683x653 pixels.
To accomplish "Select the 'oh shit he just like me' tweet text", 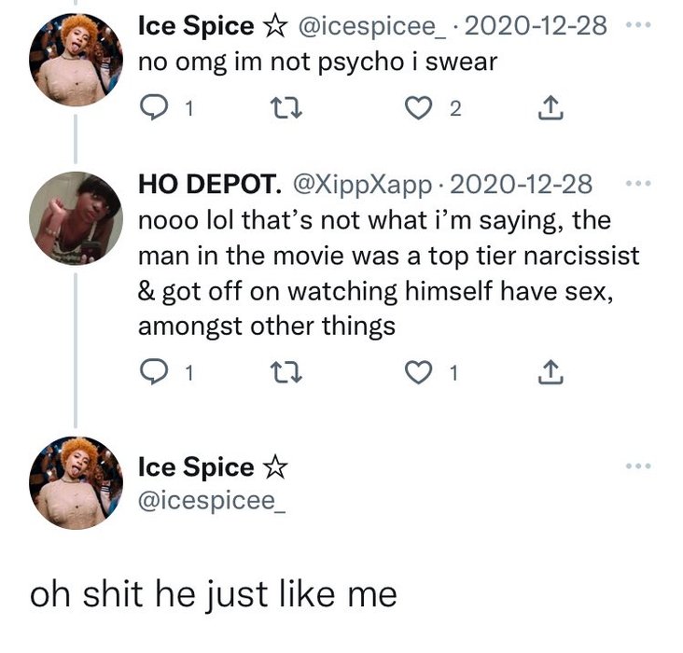I will (214, 595).
